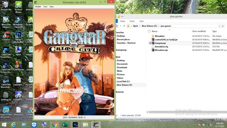Switch to the Home ribbon tab
Screen dimensions: 227x128
pyautogui.click(x=122, y=21)
